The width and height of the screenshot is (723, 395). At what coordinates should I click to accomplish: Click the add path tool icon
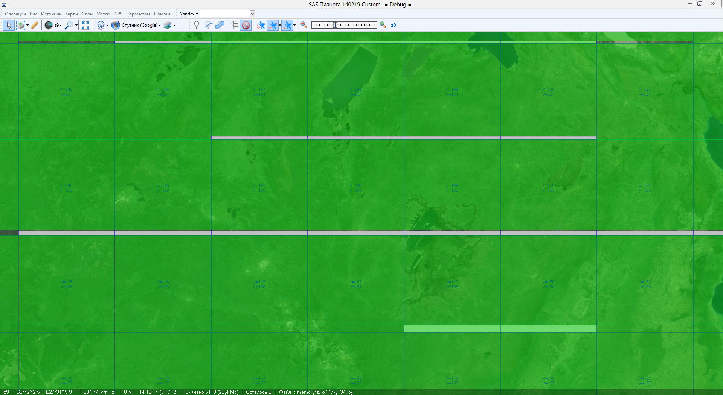[208, 25]
